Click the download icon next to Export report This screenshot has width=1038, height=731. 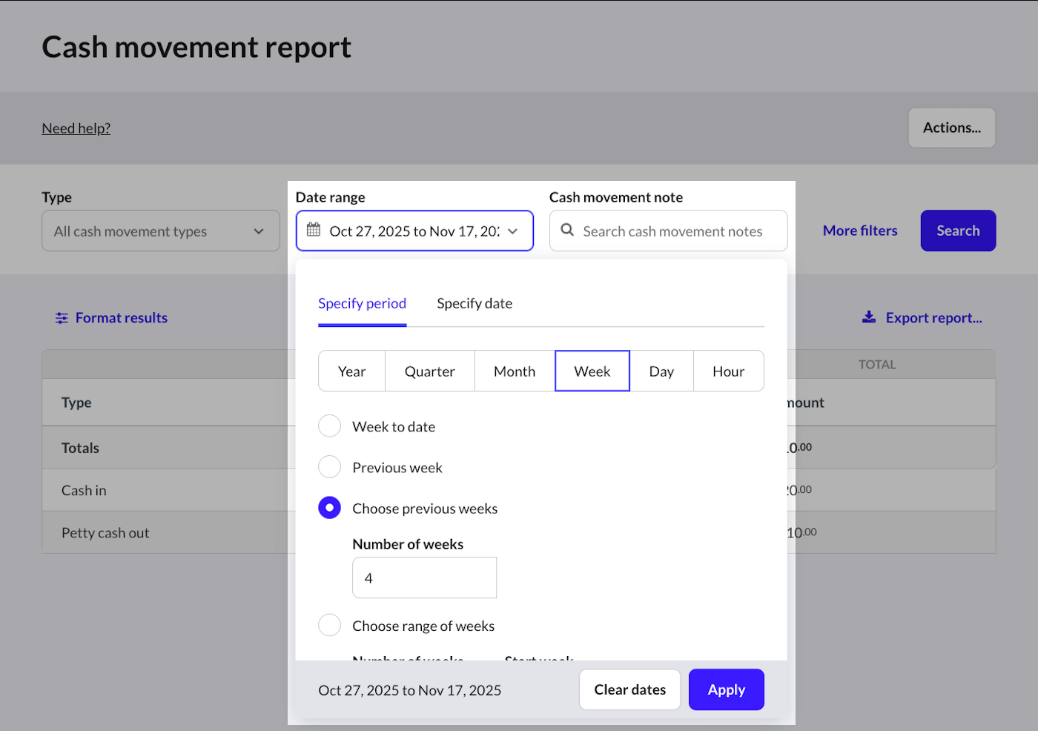click(x=868, y=317)
